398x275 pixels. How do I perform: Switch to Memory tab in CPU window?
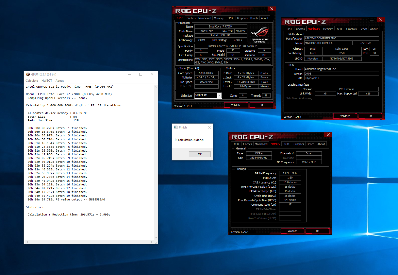pyautogui.click(x=219, y=18)
